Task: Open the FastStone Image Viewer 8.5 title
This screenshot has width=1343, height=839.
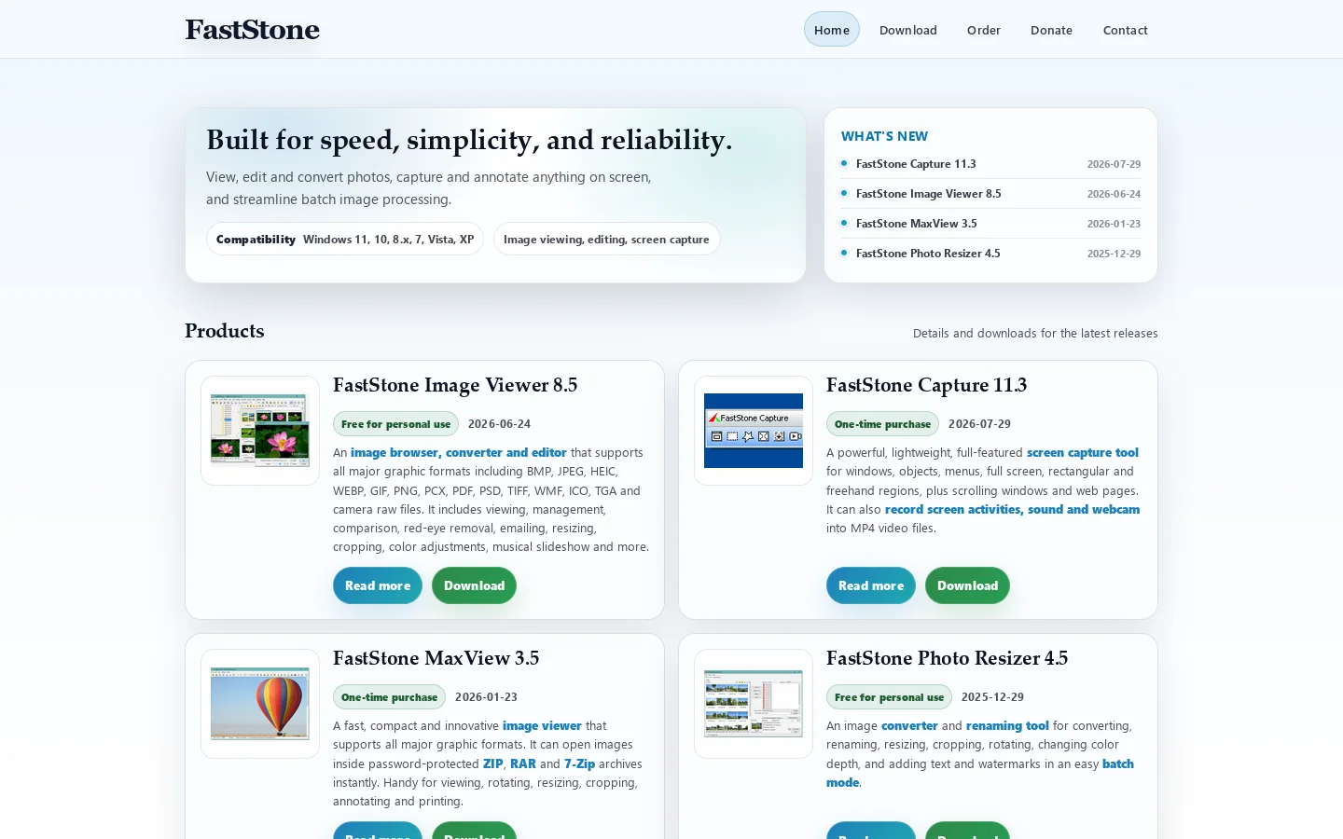Action: [x=455, y=385]
